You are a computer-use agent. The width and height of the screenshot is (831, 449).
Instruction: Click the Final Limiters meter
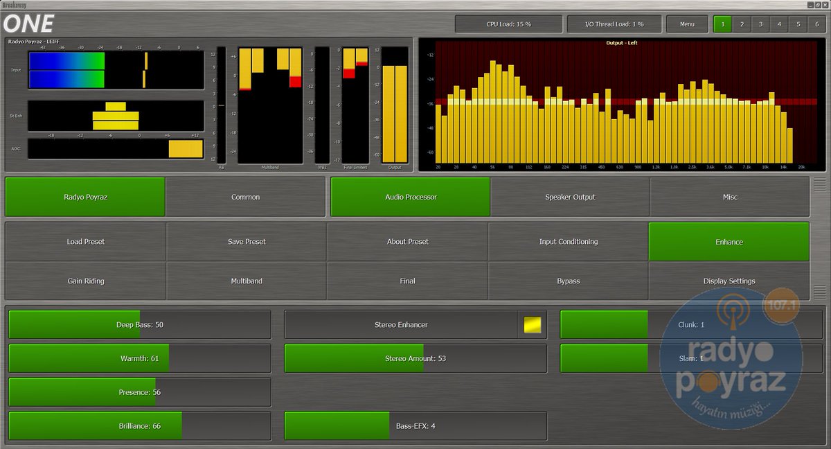pos(355,105)
